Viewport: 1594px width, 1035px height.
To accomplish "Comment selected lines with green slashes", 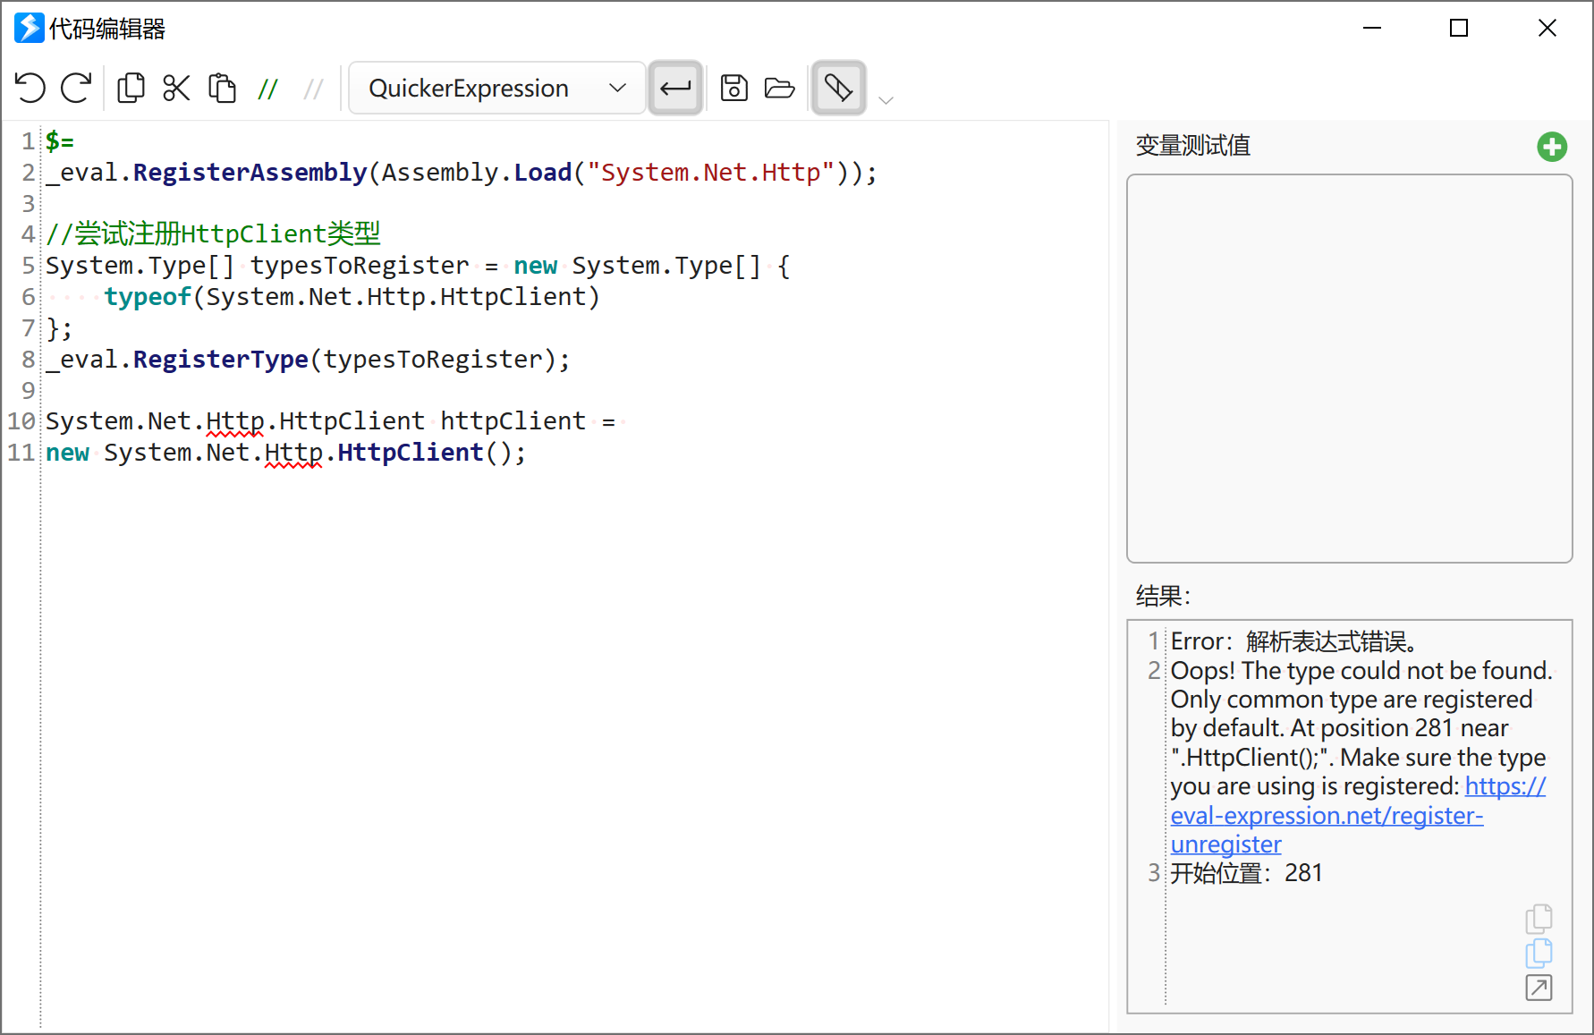I will click(267, 89).
